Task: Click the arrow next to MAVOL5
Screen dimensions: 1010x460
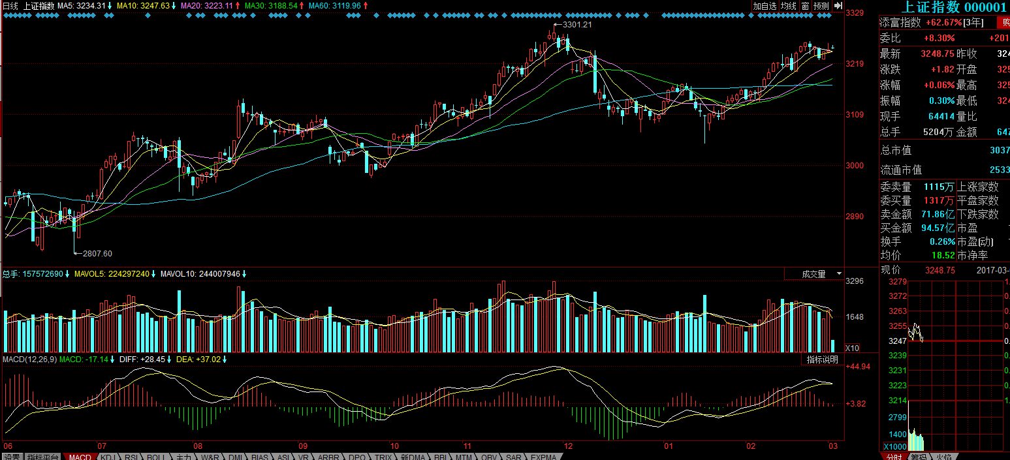Action: coord(154,274)
